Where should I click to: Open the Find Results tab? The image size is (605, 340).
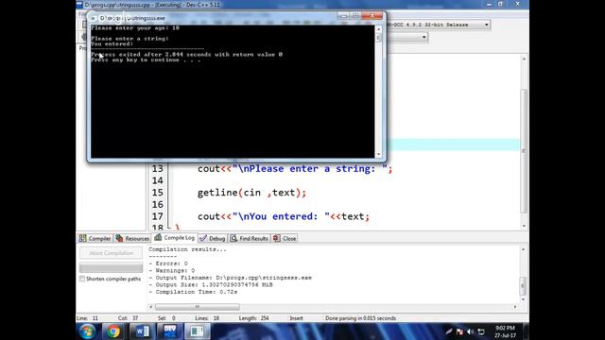[x=250, y=238]
